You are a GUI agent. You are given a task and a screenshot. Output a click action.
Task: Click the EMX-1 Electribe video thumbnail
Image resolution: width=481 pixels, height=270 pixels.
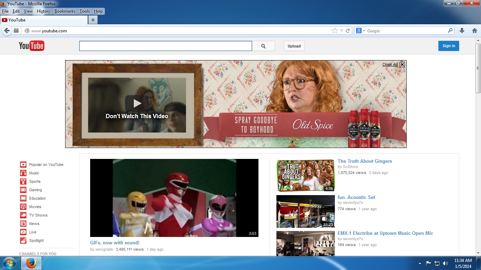(305, 243)
